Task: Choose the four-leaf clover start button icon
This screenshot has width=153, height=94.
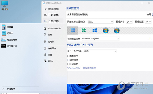Action: [x=84, y=30]
